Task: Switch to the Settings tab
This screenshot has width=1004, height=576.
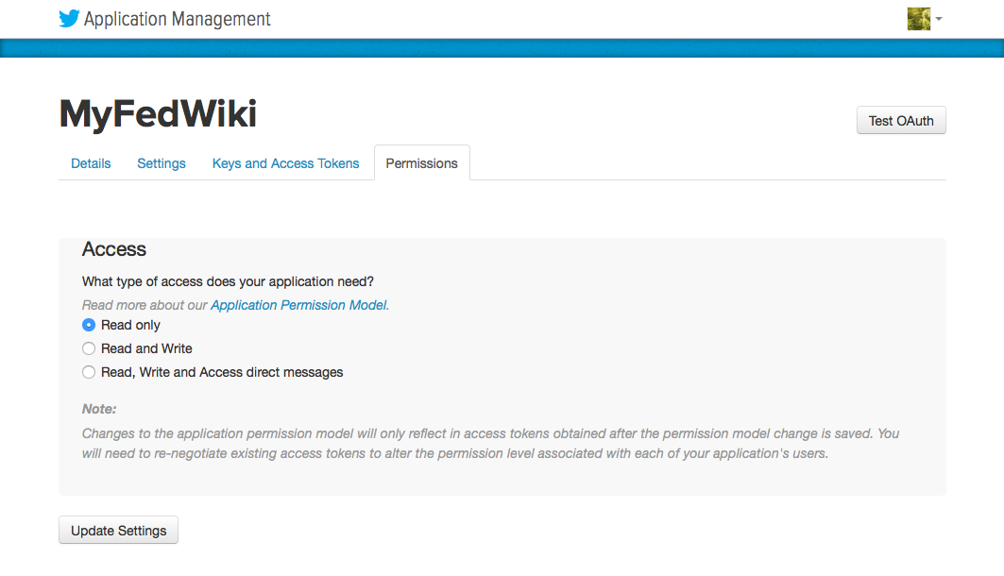Action: click(162, 163)
